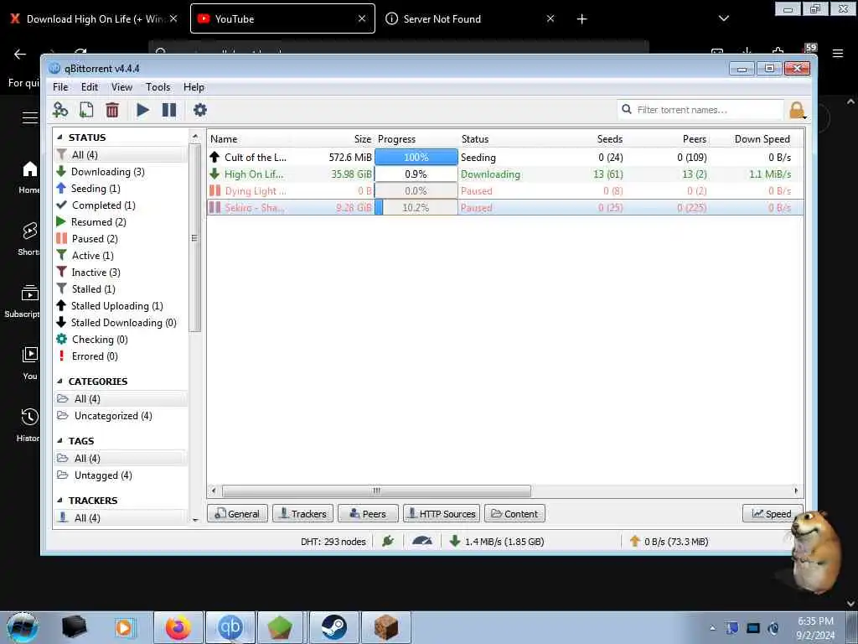This screenshot has width=858, height=644.
Task: Click the Sekiro torrent 10.2% progress bar
Action: click(x=416, y=208)
